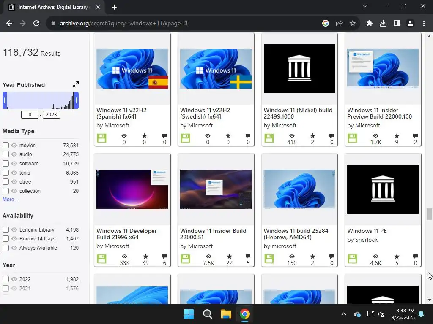Click the software icon on Windows 11 PE card
The width and height of the screenshot is (433, 324).
point(352,259)
